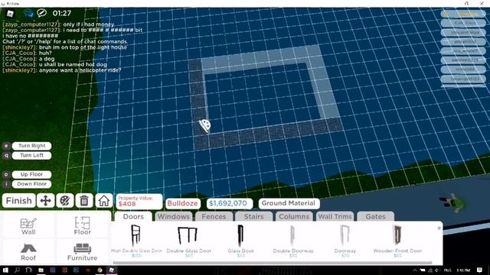Open the Furniture build category
This screenshot has height=275, width=490.
pos(83,252)
